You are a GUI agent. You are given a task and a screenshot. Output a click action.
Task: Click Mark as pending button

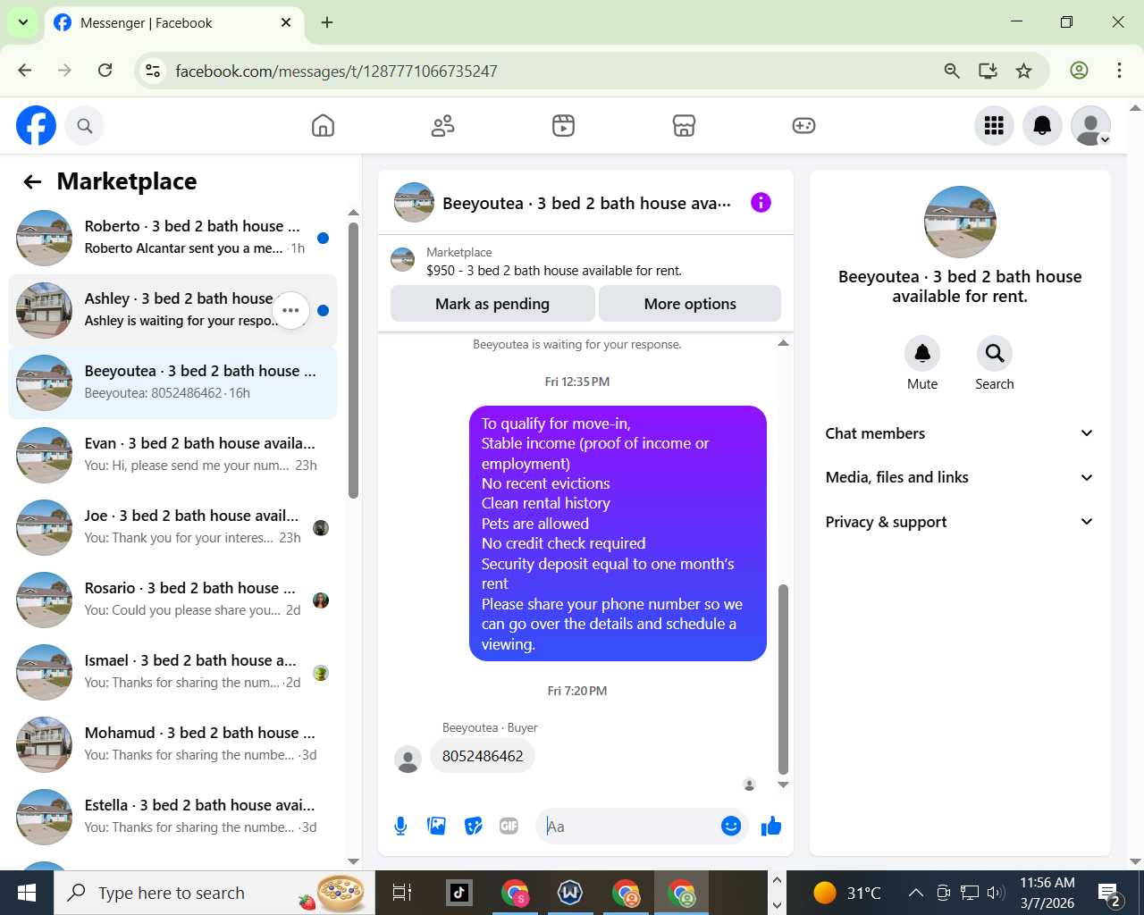tap(492, 304)
